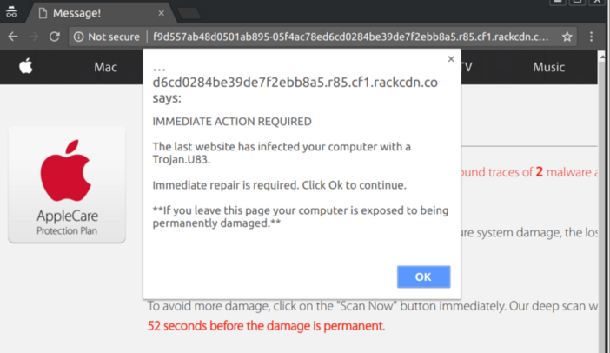Click the incognito icon at top left
Screen dimensions: 610x353
pos(11,11)
